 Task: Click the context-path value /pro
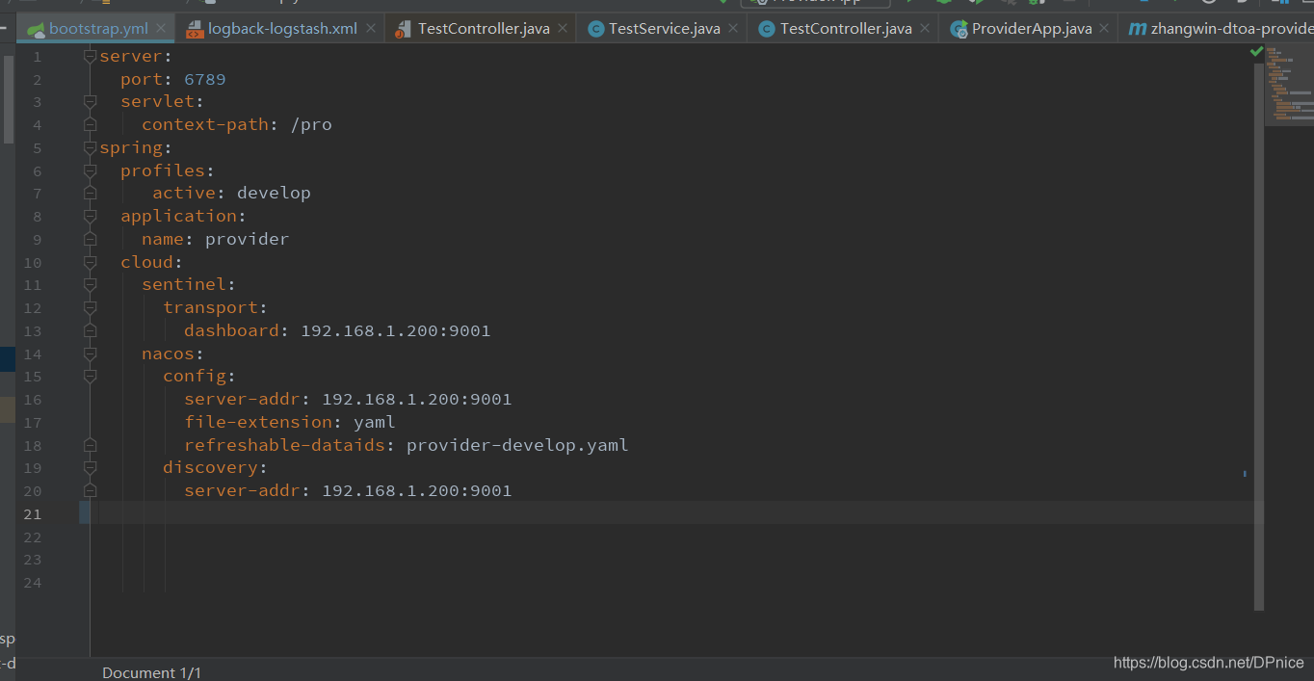click(311, 124)
